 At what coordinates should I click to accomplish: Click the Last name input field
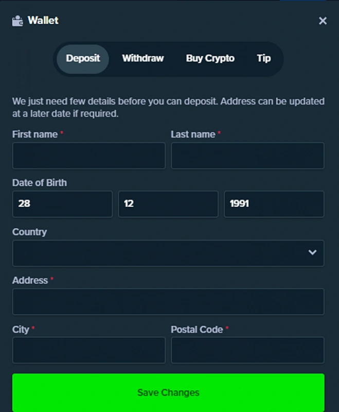(248, 156)
